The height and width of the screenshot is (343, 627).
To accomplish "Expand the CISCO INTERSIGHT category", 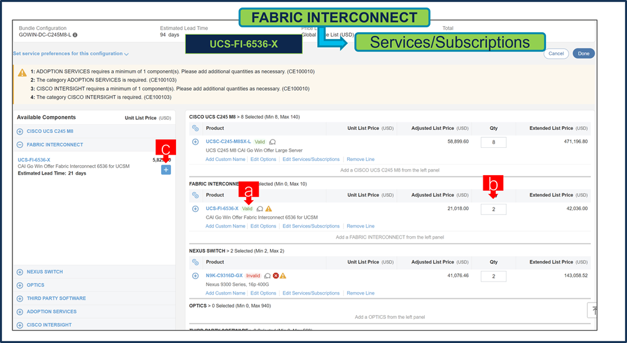I will (x=20, y=325).
